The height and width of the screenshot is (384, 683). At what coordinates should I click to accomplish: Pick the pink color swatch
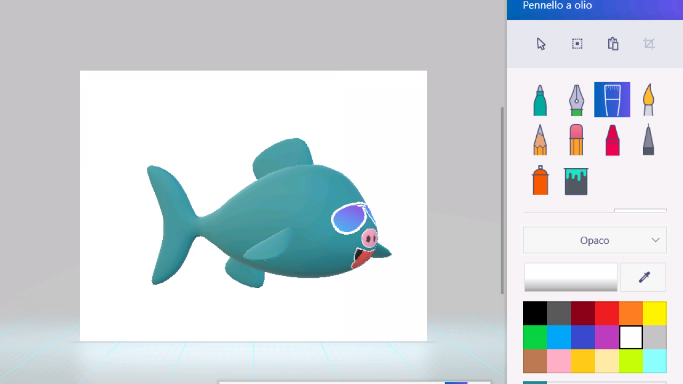(x=559, y=361)
